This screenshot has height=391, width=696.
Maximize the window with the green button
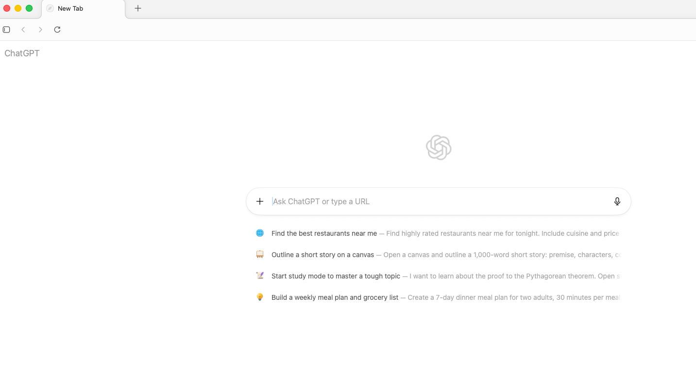coord(29,8)
